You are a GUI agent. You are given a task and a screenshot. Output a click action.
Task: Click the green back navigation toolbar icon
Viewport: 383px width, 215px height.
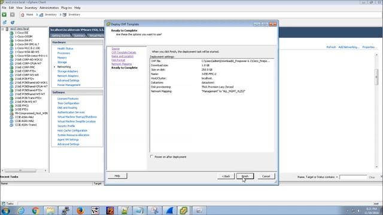[x=4, y=14]
